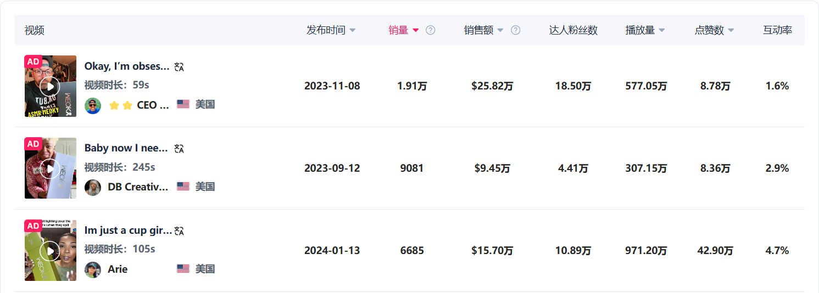Viewport: 819px width, 293px height.
Task: Click the help icon next to 销售额
Action: click(515, 30)
